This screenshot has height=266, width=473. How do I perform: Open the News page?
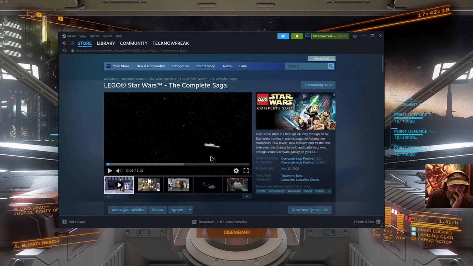pos(227,66)
